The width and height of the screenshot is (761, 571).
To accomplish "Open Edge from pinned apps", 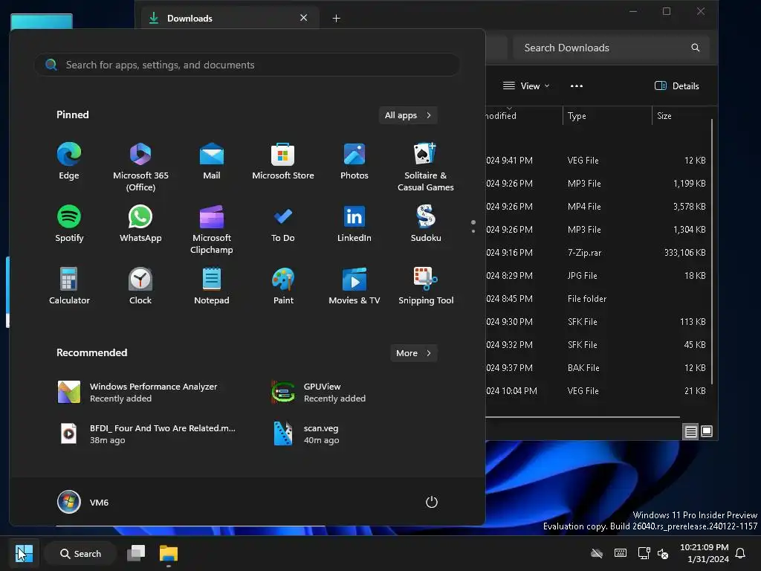I will pos(69,161).
